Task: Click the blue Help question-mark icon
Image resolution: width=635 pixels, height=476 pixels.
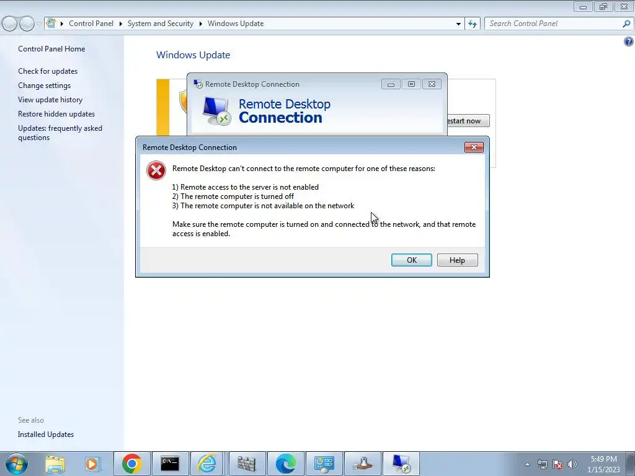Action: 629,42
